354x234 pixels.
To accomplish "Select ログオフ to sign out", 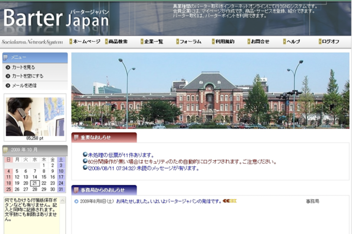I will pyautogui.click(x=330, y=42).
